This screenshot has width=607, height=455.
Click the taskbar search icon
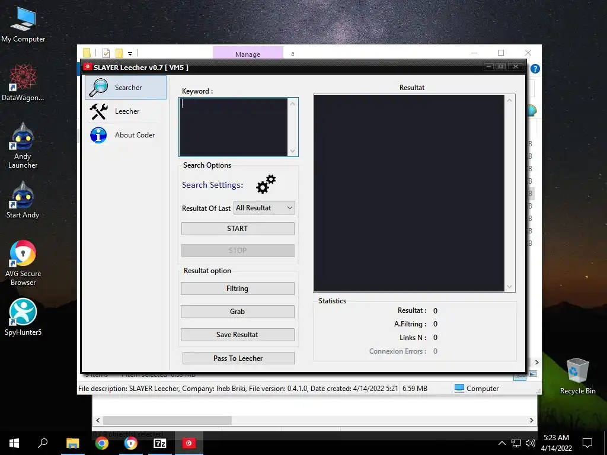(x=43, y=443)
